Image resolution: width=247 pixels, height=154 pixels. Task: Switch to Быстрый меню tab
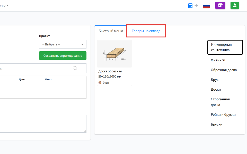pyautogui.click(x=111, y=31)
